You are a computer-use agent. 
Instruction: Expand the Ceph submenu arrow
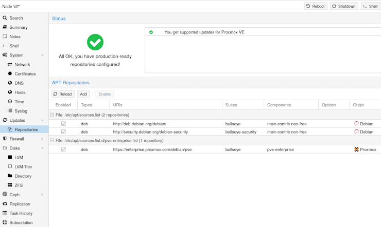click(x=42, y=195)
